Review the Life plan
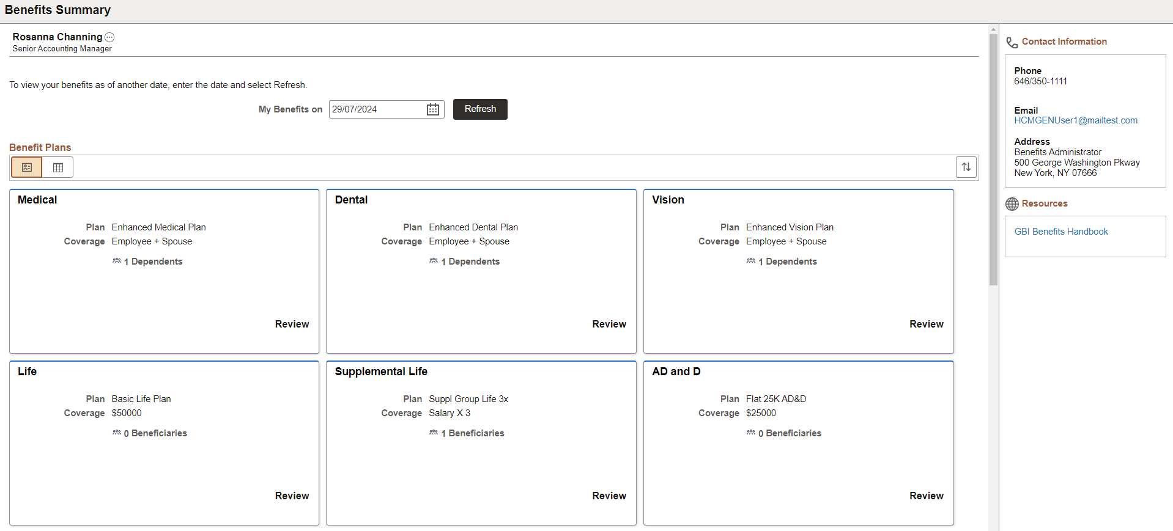The image size is (1173, 531). pos(292,496)
